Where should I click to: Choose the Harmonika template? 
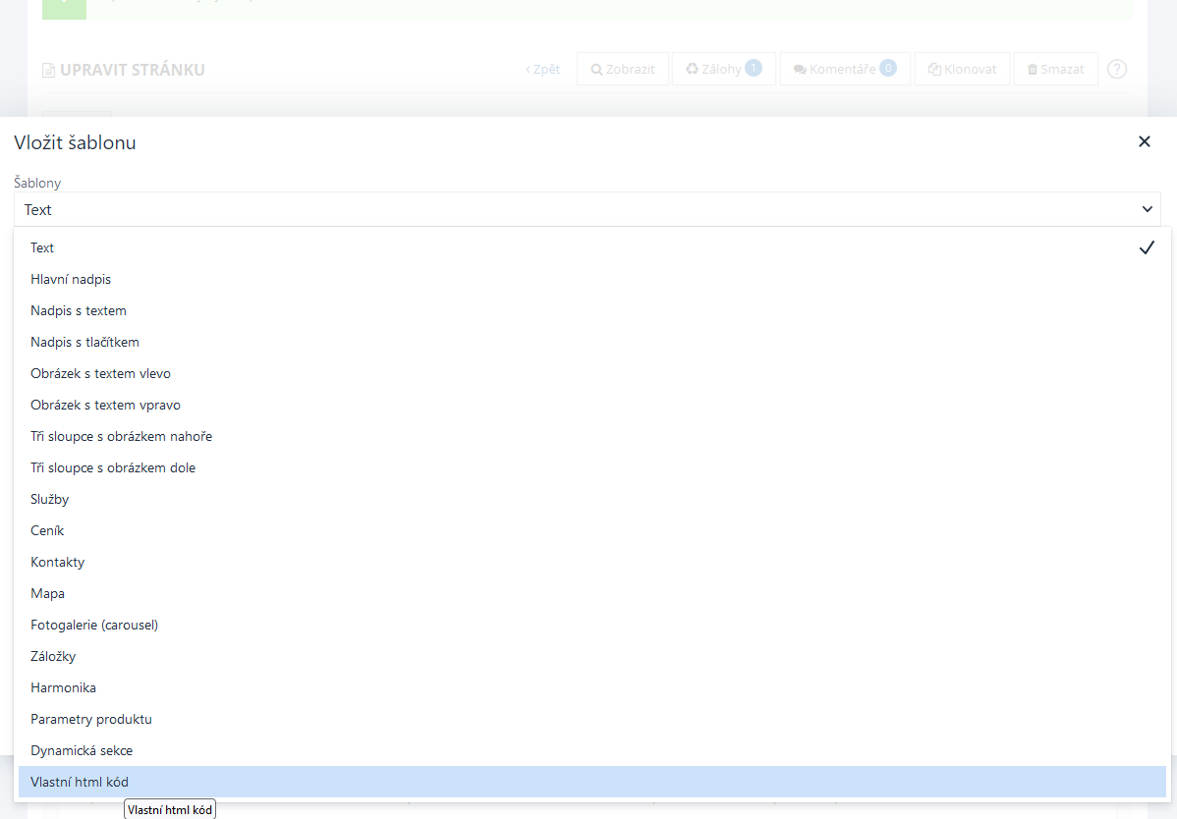[x=63, y=687]
